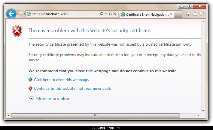Click the Internet Explorer icon in address bar

pos(29,14)
